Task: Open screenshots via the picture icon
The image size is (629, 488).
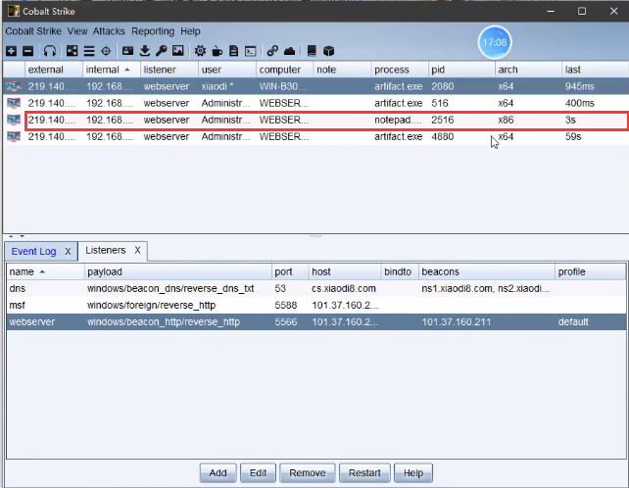Action: coord(177,51)
